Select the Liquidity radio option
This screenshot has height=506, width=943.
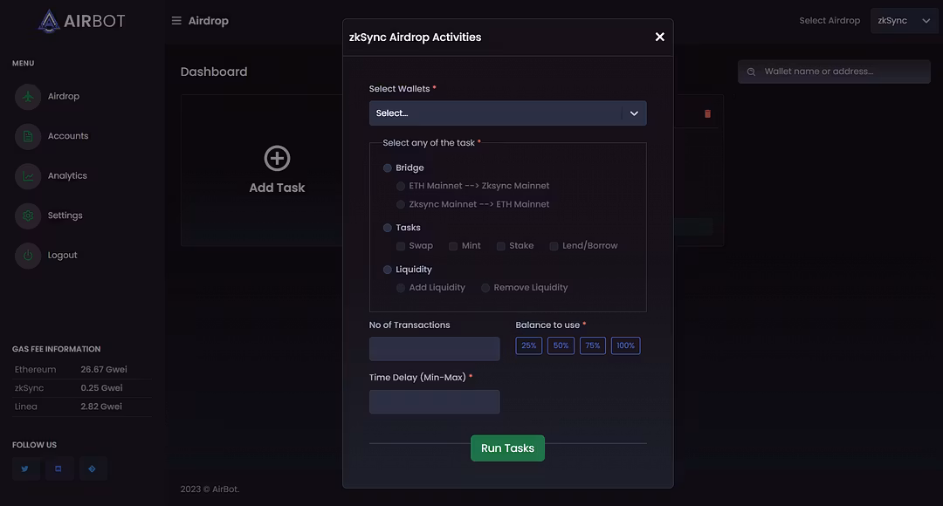[388, 270]
